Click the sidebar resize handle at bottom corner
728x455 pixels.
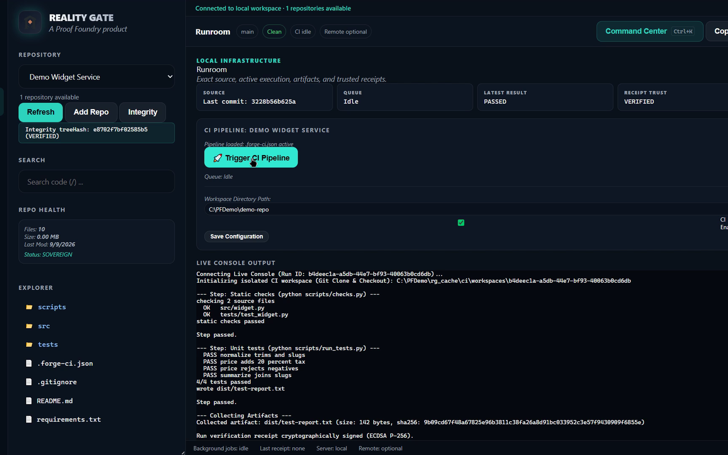[183, 452]
